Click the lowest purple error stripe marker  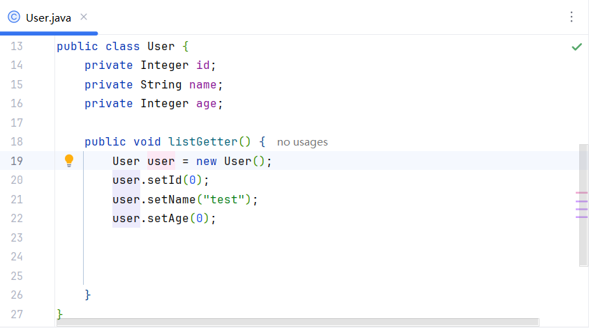[x=582, y=217]
